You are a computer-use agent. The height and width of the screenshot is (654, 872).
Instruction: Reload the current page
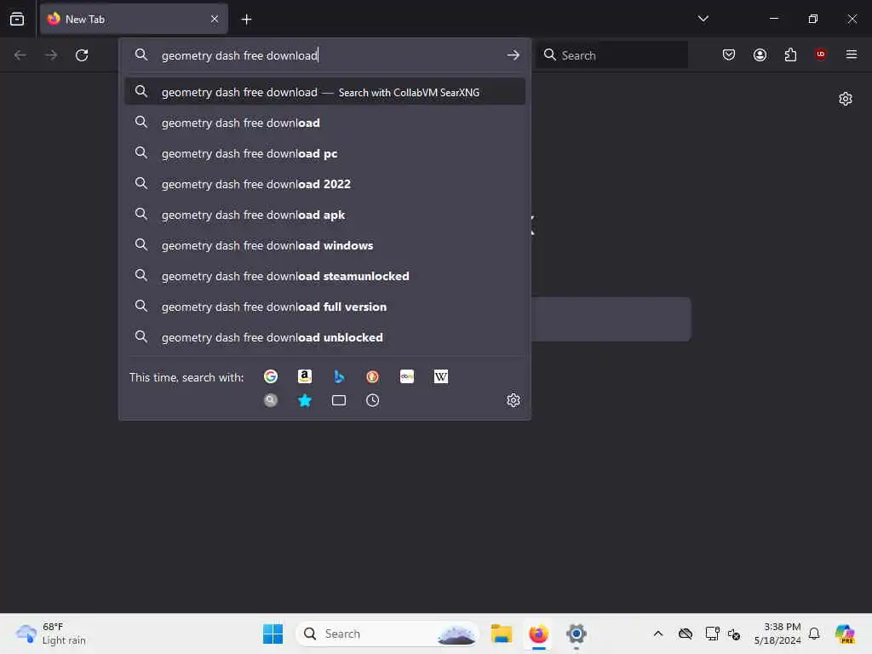coord(82,55)
